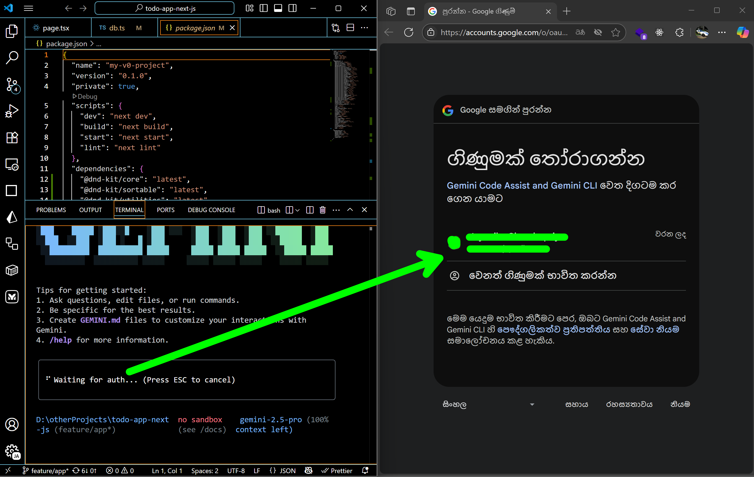The image size is (754, 477).
Task: Open the Explorer view in VS Code
Action: pyautogui.click(x=12, y=31)
